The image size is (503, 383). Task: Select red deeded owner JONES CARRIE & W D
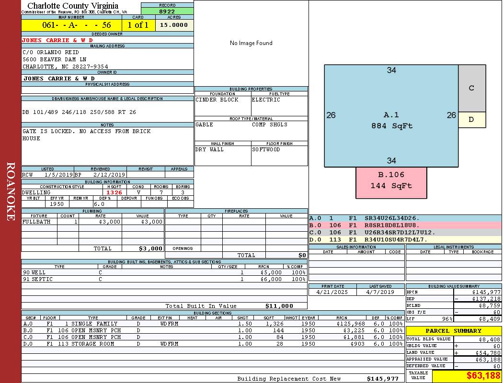tap(57, 40)
